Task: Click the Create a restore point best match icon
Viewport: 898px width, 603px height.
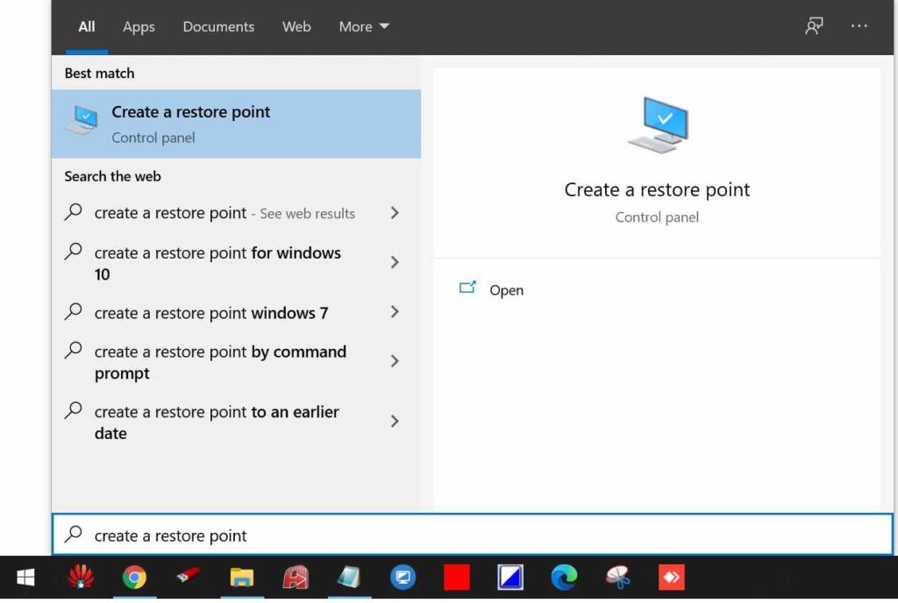Action: pos(82,121)
